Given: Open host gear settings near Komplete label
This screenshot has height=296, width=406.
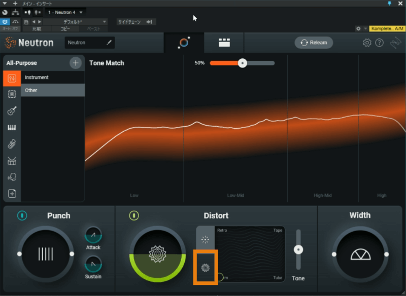Looking at the screenshot, I should 358,28.
